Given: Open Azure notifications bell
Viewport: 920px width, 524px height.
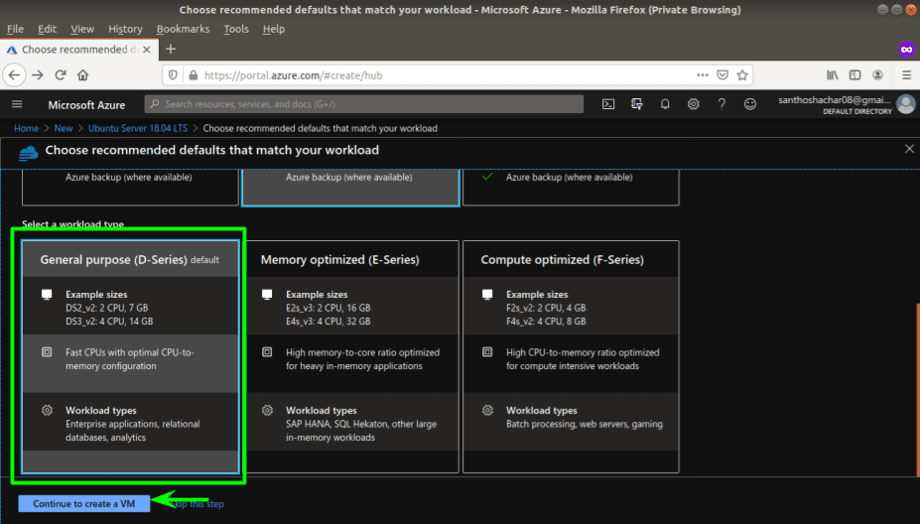Looking at the screenshot, I should tap(665, 104).
